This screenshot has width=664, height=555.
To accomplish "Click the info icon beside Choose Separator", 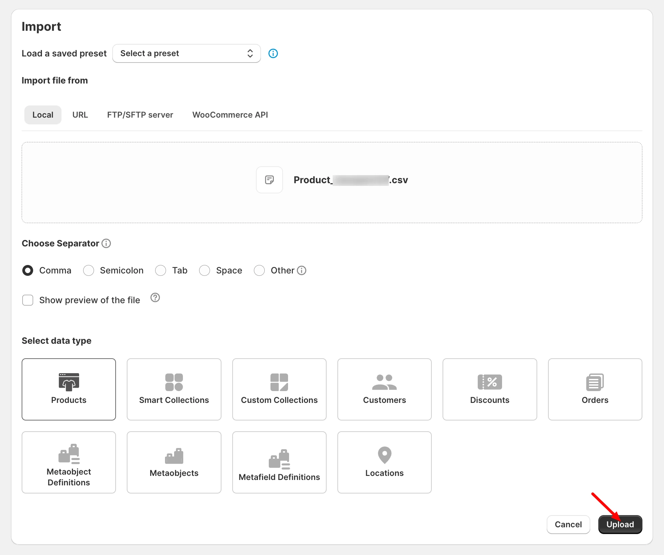I will coord(106,243).
